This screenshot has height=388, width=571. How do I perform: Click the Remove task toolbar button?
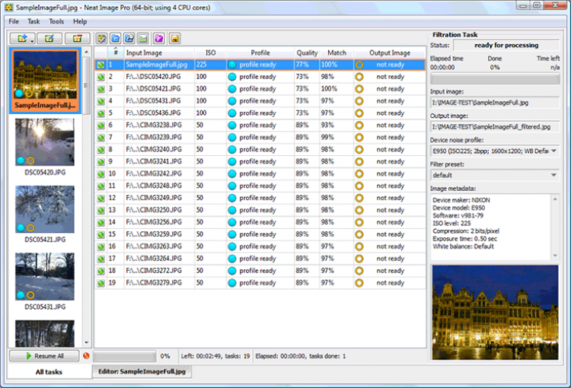tap(78, 38)
